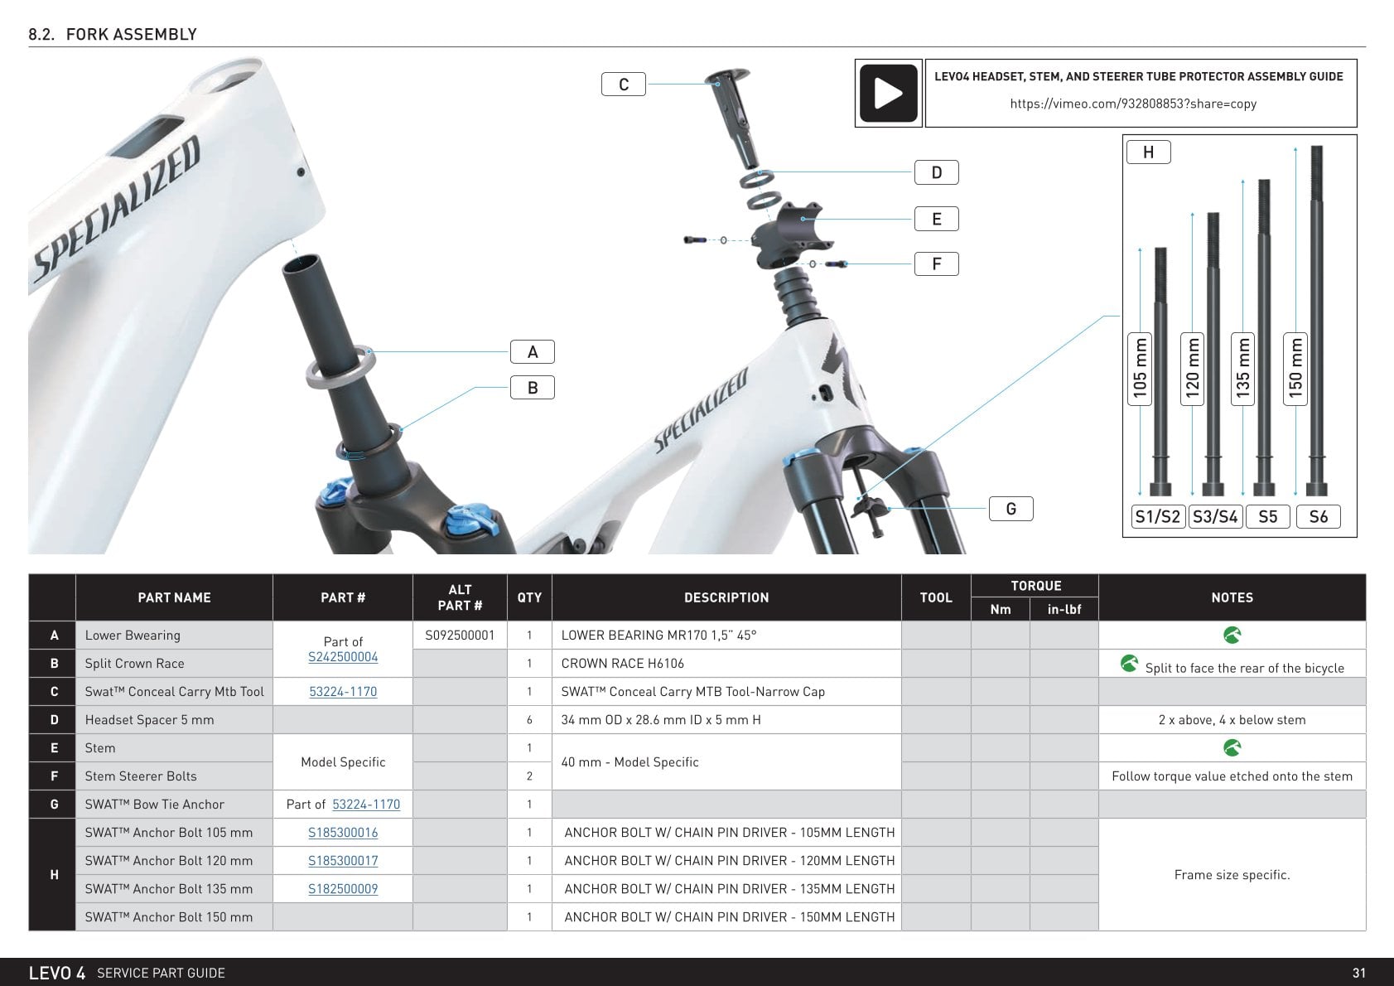Open the 53224-1170 link in the Swat Conceal Carry row
This screenshot has height=986, width=1394.
343,692
